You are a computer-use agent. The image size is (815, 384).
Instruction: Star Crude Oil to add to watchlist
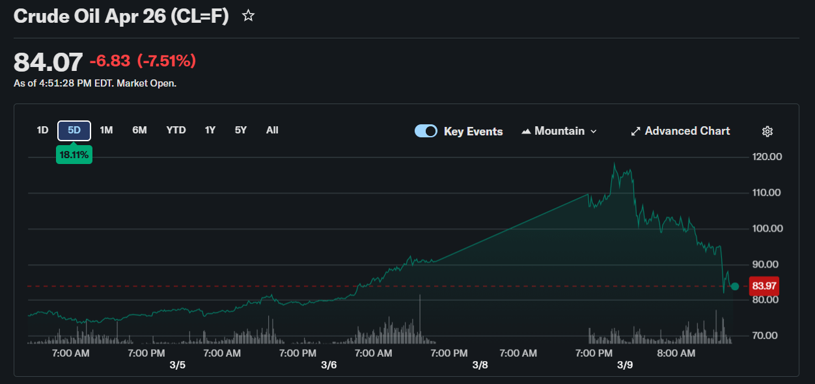[248, 16]
